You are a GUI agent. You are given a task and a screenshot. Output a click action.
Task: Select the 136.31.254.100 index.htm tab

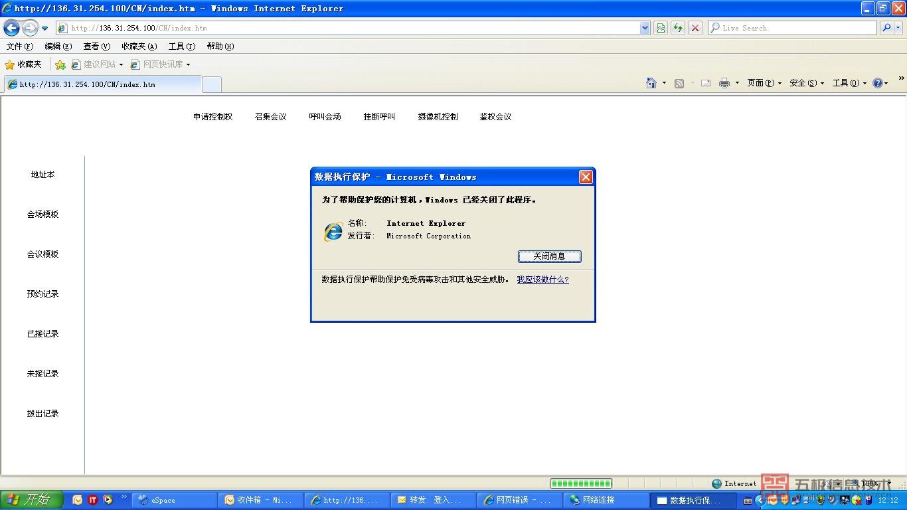coord(102,84)
